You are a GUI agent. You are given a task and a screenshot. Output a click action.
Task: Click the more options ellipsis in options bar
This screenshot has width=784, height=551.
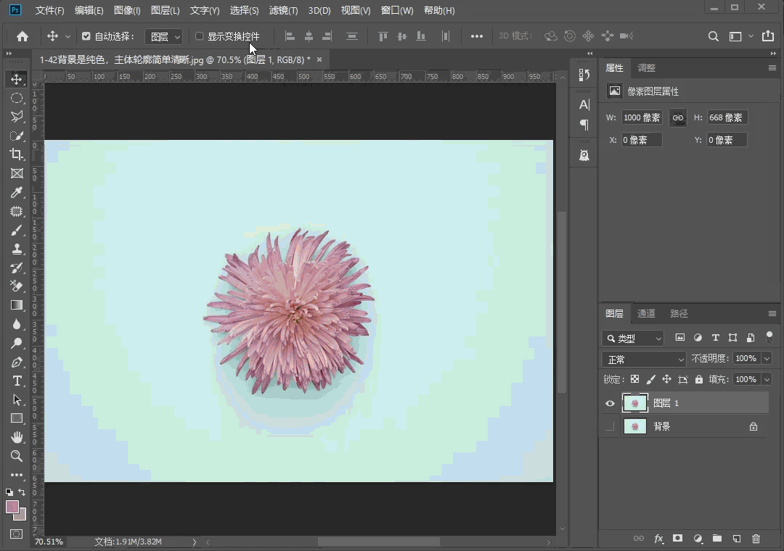point(476,36)
